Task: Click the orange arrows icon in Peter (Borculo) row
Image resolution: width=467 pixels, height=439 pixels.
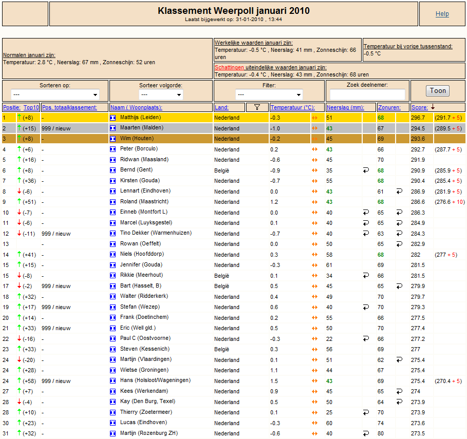Action: pyautogui.click(x=314, y=149)
